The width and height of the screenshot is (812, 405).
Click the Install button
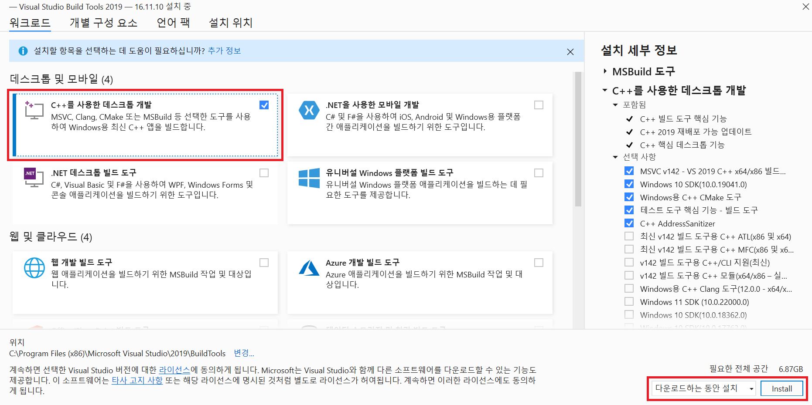[x=781, y=388]
